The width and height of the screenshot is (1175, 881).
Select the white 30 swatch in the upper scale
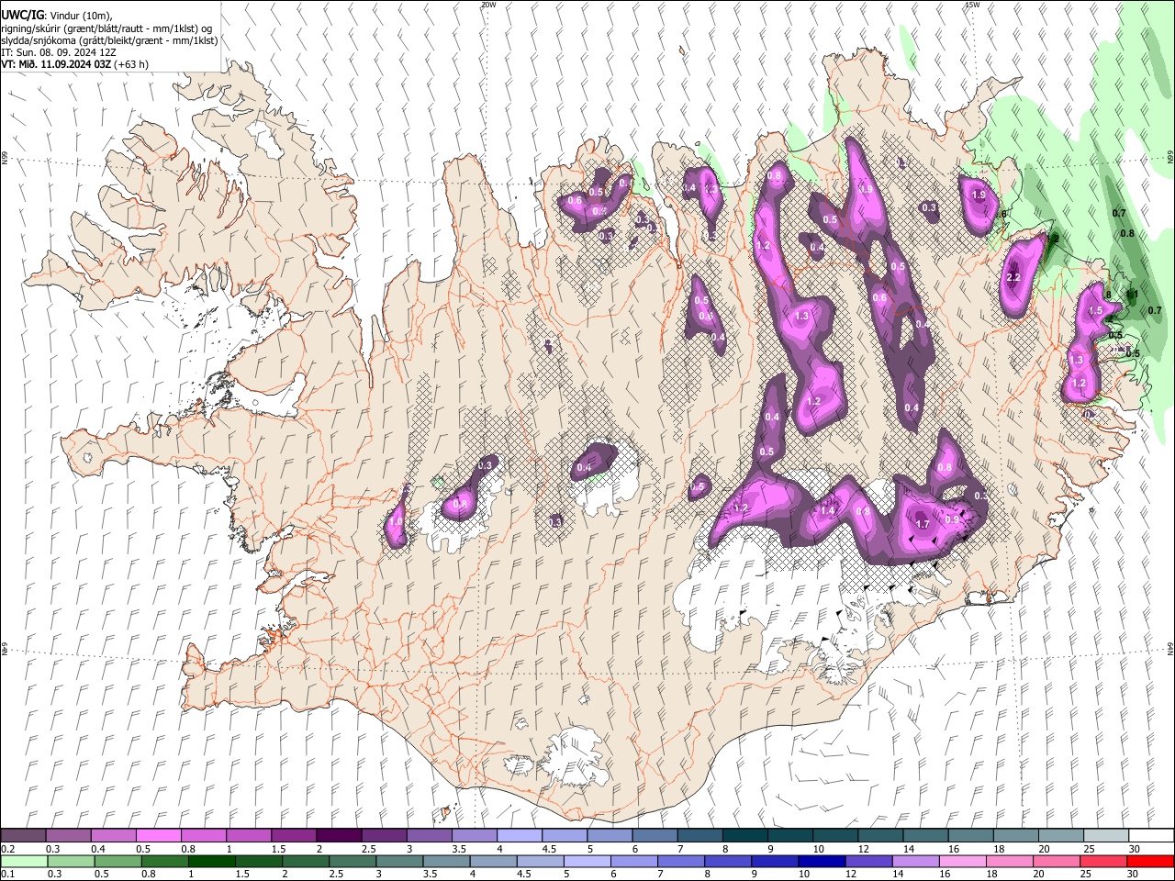tap(1152, 836)
